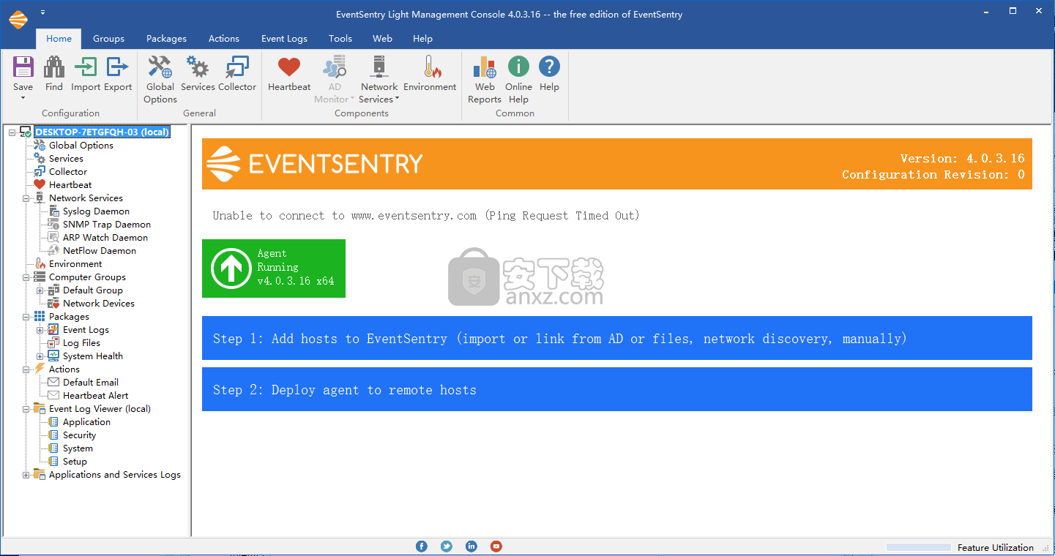This screenshot has height=556, width=1055.
Task: Click the Save icon in the ribbon
Action: (x=23, y=67)
